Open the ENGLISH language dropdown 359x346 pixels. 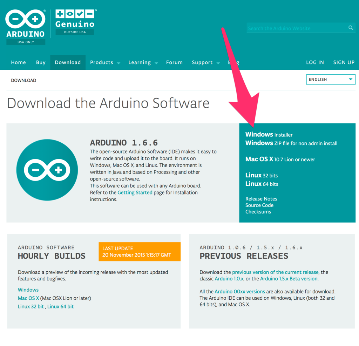click(x=331, y=80)
